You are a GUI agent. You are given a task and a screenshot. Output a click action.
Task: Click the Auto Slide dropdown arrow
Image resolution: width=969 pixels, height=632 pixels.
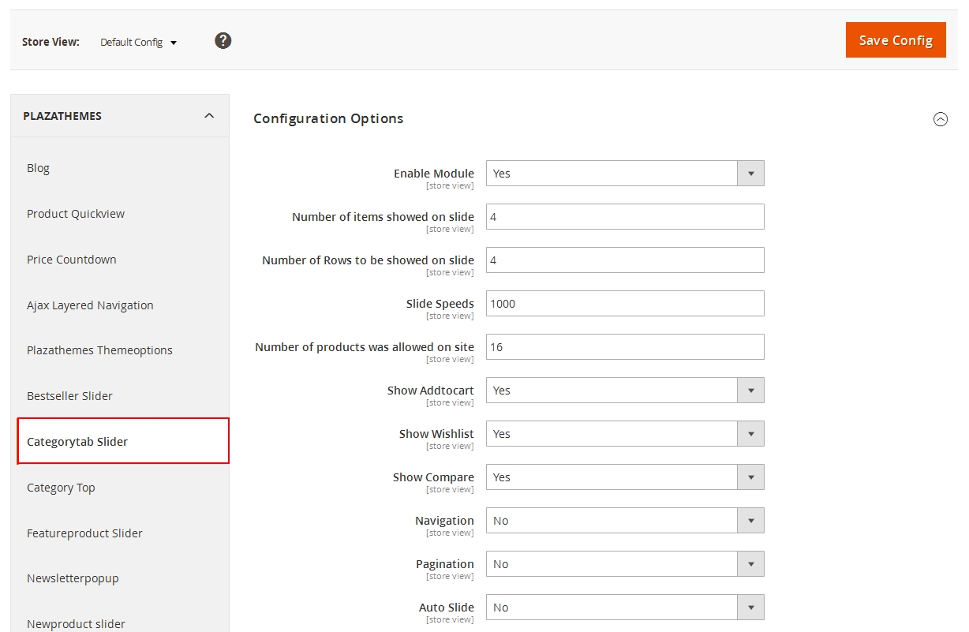click(751, 607)
